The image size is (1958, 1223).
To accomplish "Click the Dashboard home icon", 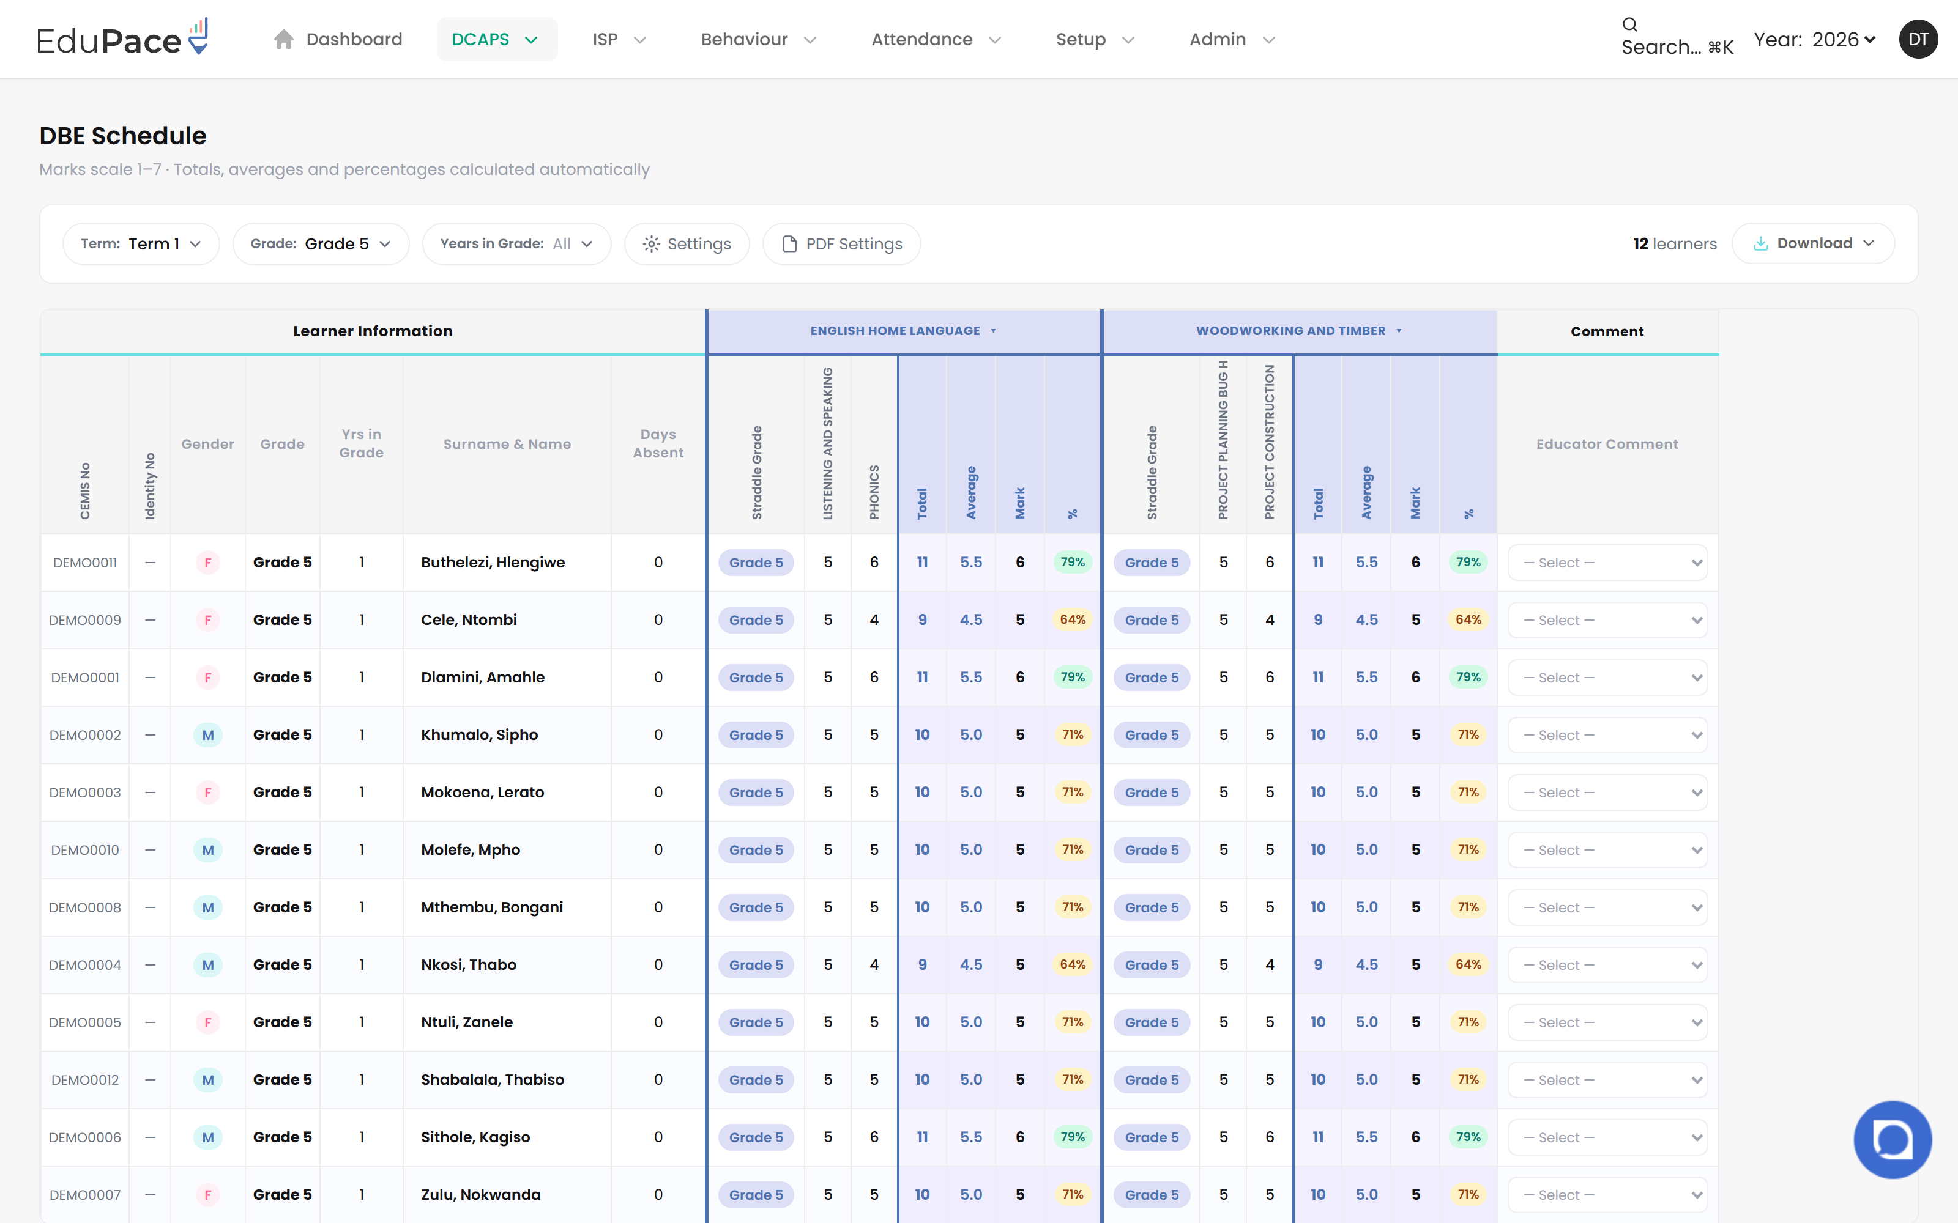I will point(283,39).
